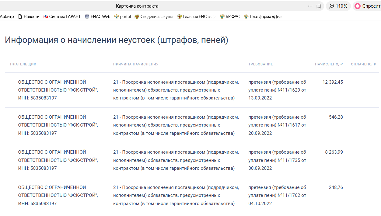Image resolution: width=381 pixels, height=216 pixels.
Task: Open the Платформа «Дел bookmark
Action: pyautogui.click(x=263, y=17)
